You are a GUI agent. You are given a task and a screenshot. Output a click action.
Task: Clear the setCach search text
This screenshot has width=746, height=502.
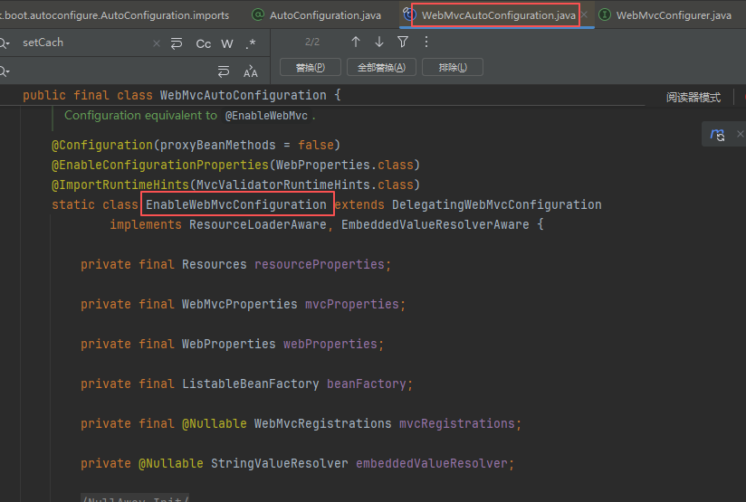point(157,43)
